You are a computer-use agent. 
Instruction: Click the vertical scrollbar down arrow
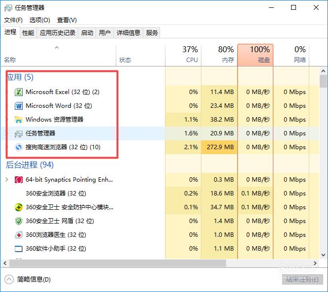[323, 255]
